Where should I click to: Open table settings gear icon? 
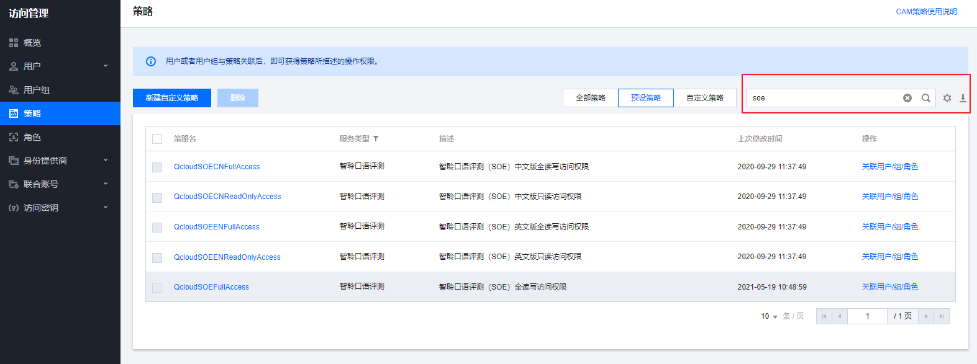(947, 98)
